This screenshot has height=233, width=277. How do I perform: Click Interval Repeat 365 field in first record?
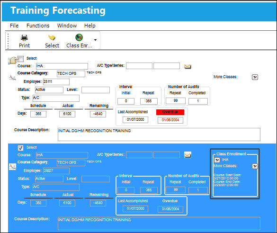point(149,101)
